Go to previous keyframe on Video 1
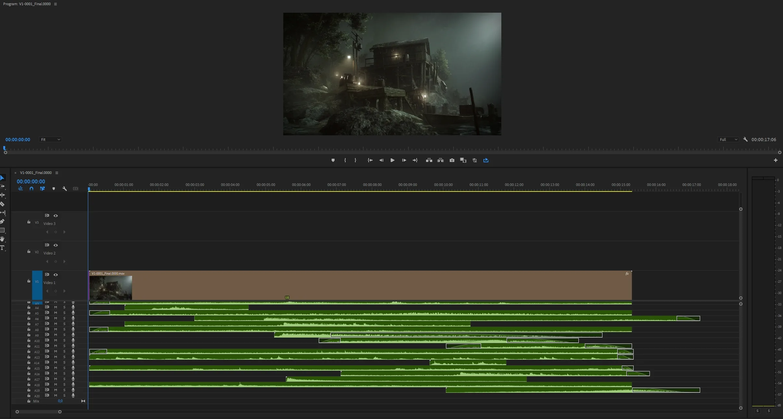 click(47, 291)
